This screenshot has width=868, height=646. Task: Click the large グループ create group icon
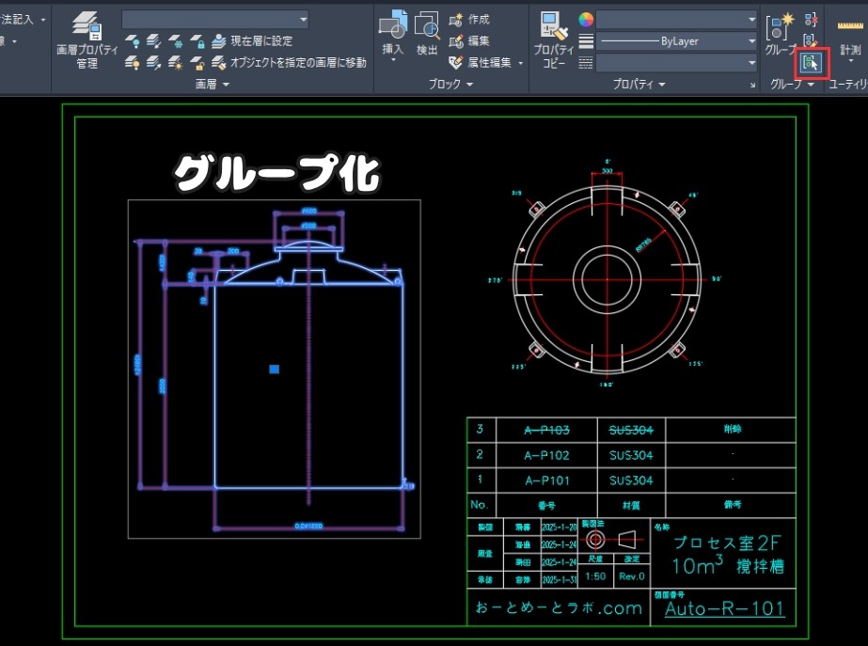780,26
